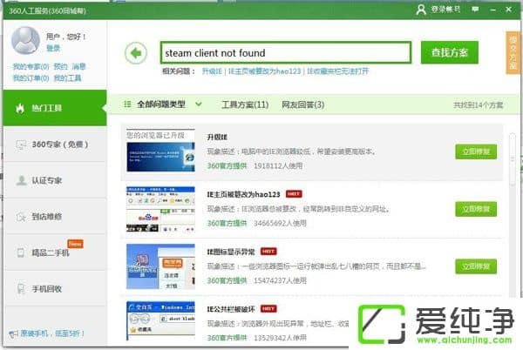523x350 pixels.
Task: Click the 查找方案 search button
Action: click(x=449, y=52)
